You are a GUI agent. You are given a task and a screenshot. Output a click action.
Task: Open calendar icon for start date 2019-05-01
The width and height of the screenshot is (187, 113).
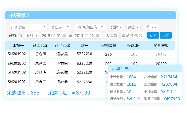click(x=64, y=35)
